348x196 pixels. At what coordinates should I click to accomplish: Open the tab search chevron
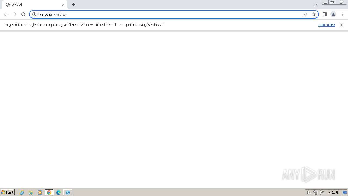(x=316, y=5)
